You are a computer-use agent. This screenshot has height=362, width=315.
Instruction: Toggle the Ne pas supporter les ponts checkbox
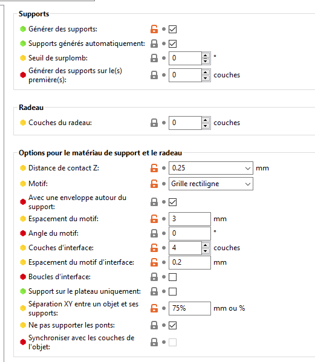coord(172,325)
